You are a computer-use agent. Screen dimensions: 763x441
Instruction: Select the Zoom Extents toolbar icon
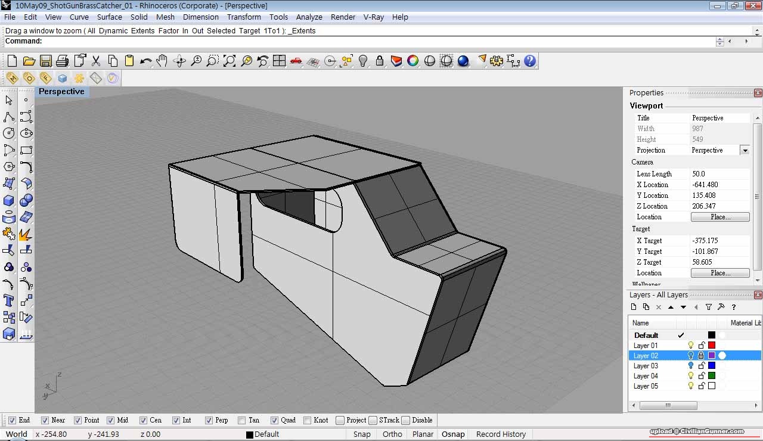229,61
